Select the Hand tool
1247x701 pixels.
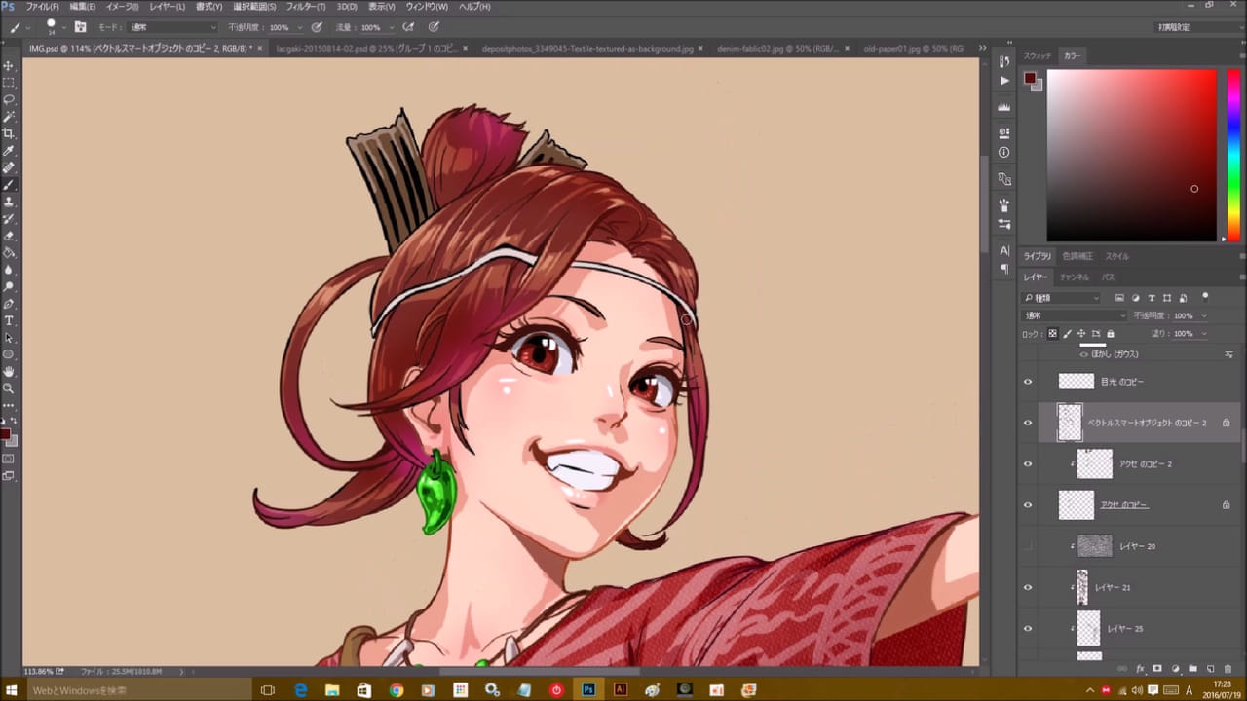click(9, 371)
